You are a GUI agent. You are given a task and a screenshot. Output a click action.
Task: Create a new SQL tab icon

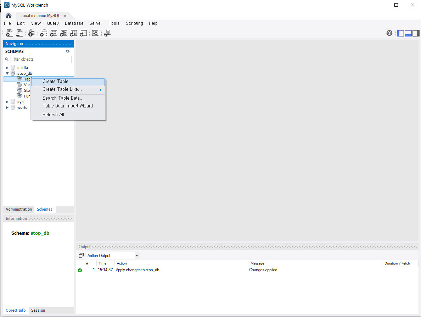click(x=10, y=33)
